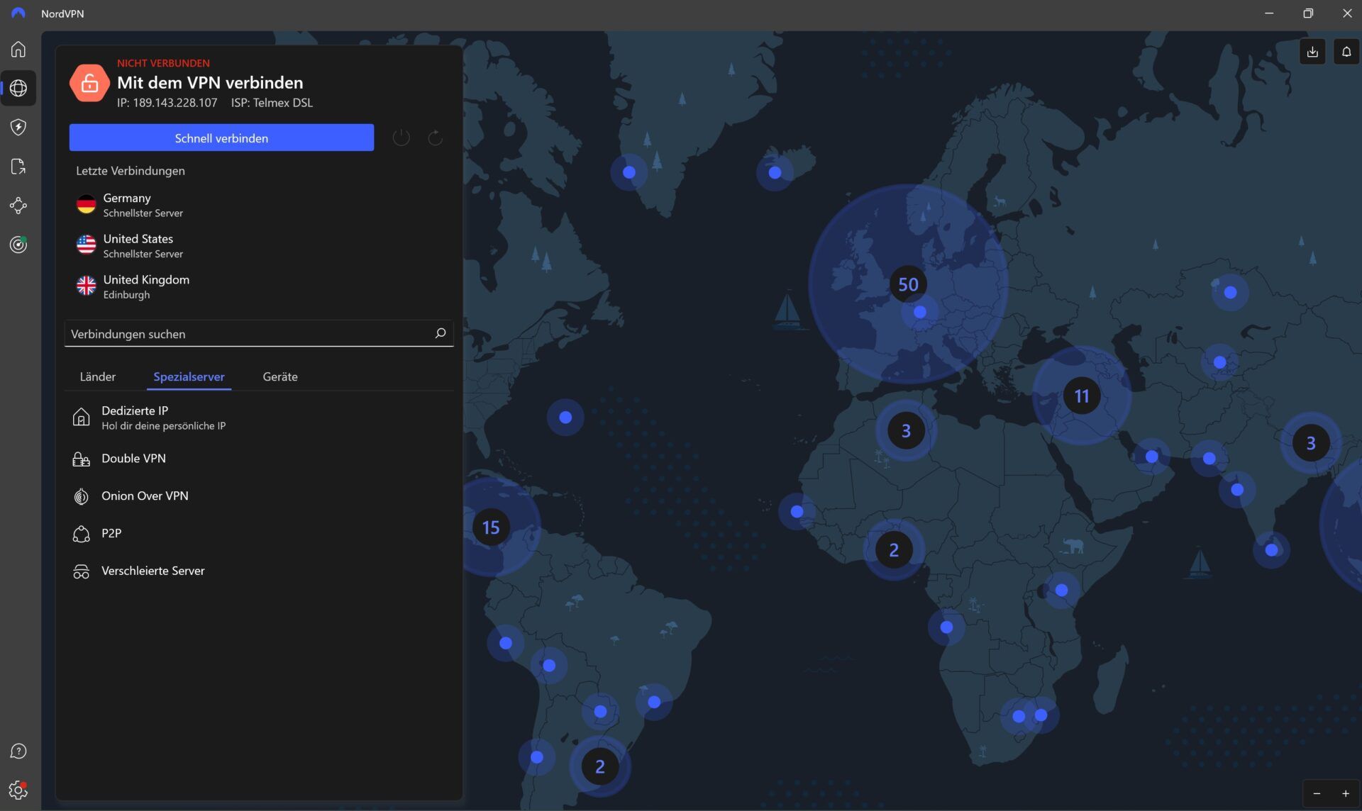Connect to recent United States connection
Viewport: 1362px width, 811px height.
coord(260,245)
